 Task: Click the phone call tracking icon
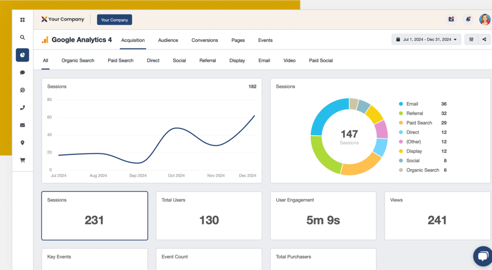22,108
